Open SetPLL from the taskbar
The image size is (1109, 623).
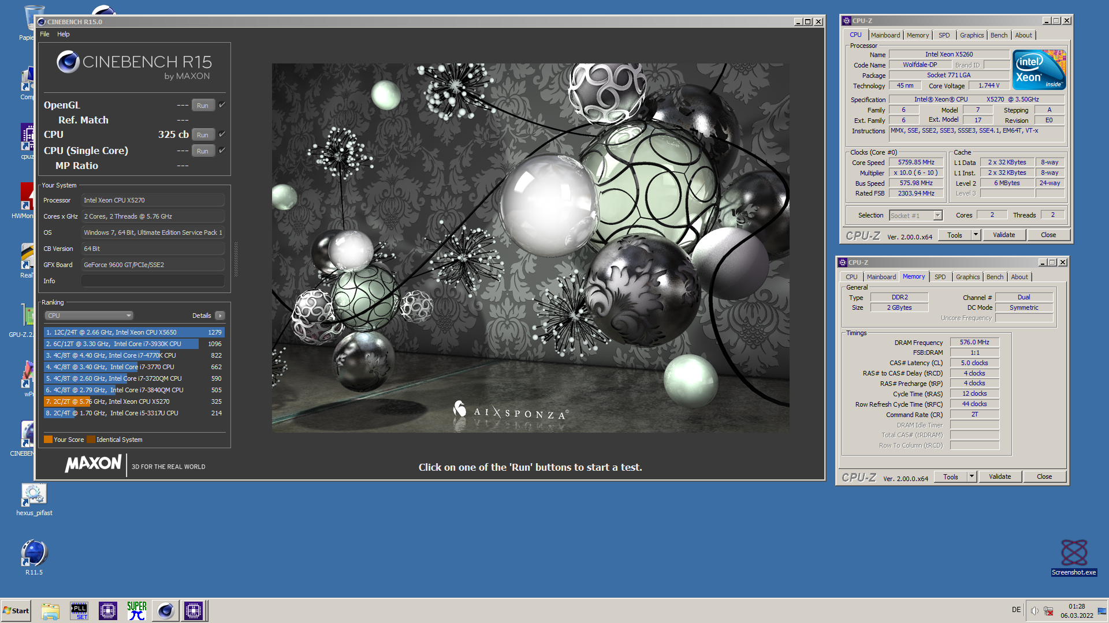pos(79,611)
